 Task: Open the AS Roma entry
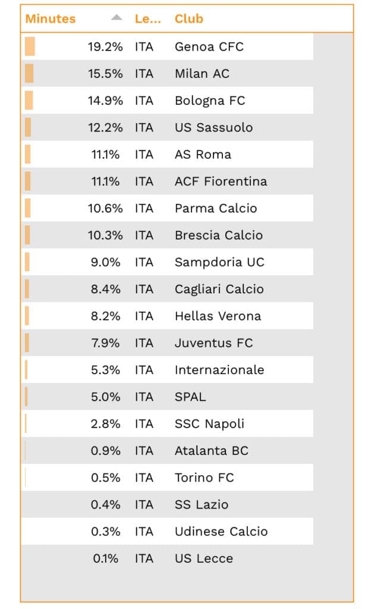point(203,155)
